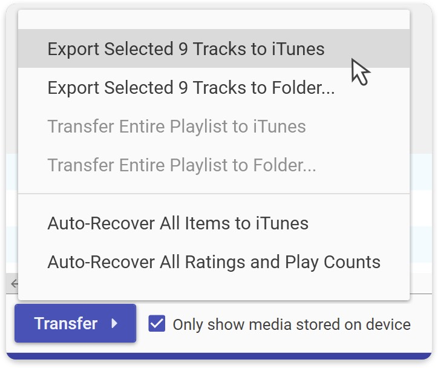
Task: Choose Export Selected 9 Tracks to iTunes
Action: (186, 49)
